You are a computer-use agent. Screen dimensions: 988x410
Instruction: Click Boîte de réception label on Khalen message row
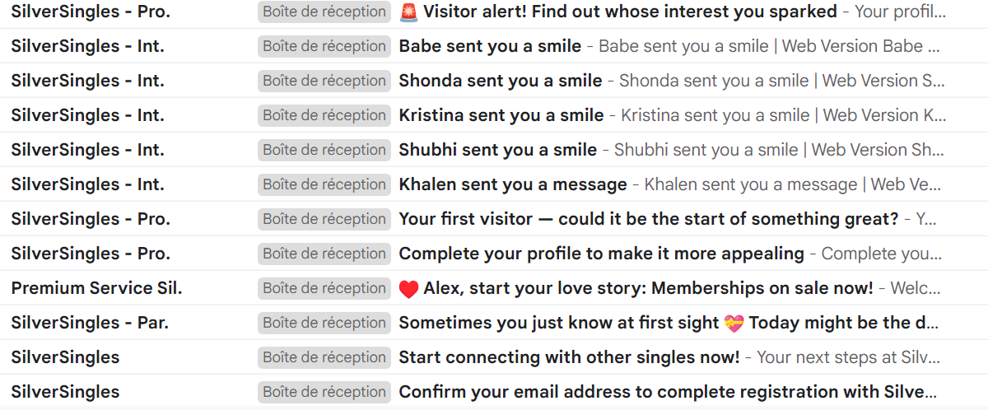pyautogui.click(x=324, y=184)
